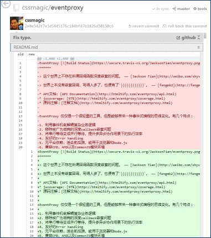
Task: Open the cssmagic/eventproxy repository title
Action: pos(53,8)
